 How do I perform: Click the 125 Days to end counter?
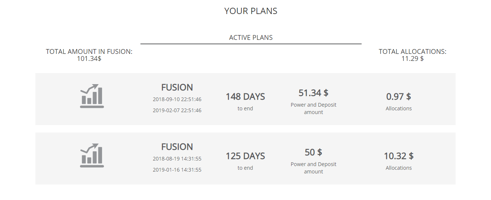click(x=245, y=156)
